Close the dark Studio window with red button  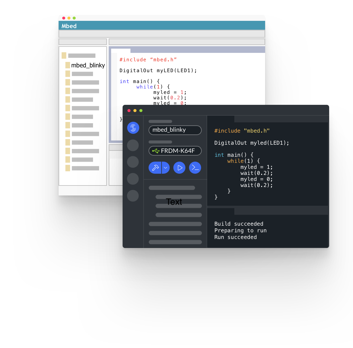(129, 111)
